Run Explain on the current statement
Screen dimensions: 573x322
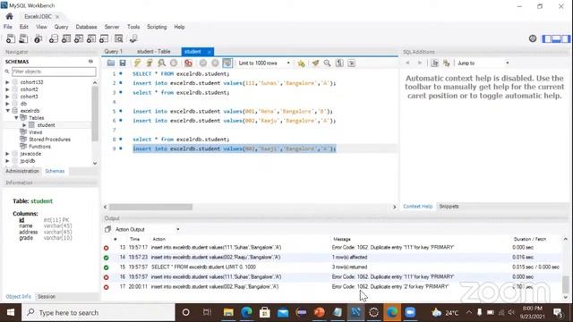coord(161,64)
